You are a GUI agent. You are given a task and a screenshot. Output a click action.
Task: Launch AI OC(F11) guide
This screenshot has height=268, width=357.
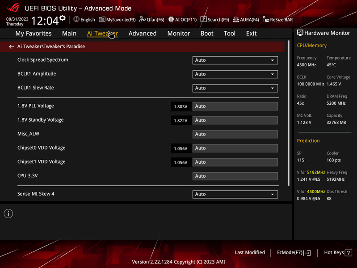[x=182, y=20]
